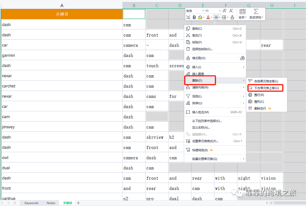The height and width of the screenshot is (206, 306).
Task: Apply red font color icon
Action: [208, 18]
